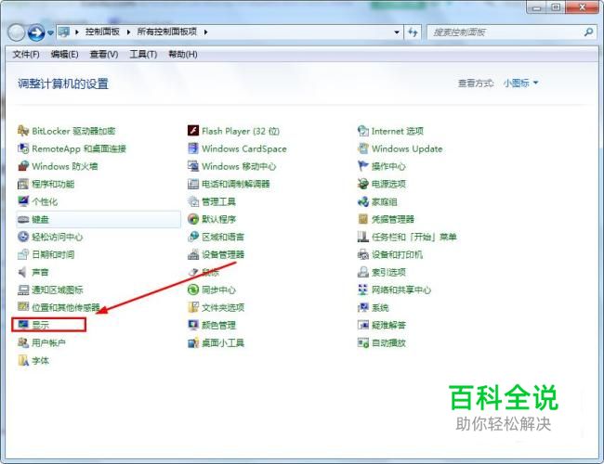
Task: Open the 电话和调制解调器 icon
Action: pyautogui.click(x=193, y=184)
